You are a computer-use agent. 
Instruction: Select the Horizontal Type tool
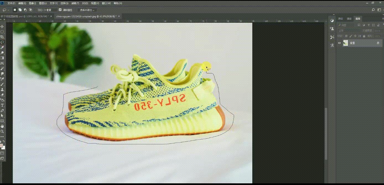(x=2, y=106)
